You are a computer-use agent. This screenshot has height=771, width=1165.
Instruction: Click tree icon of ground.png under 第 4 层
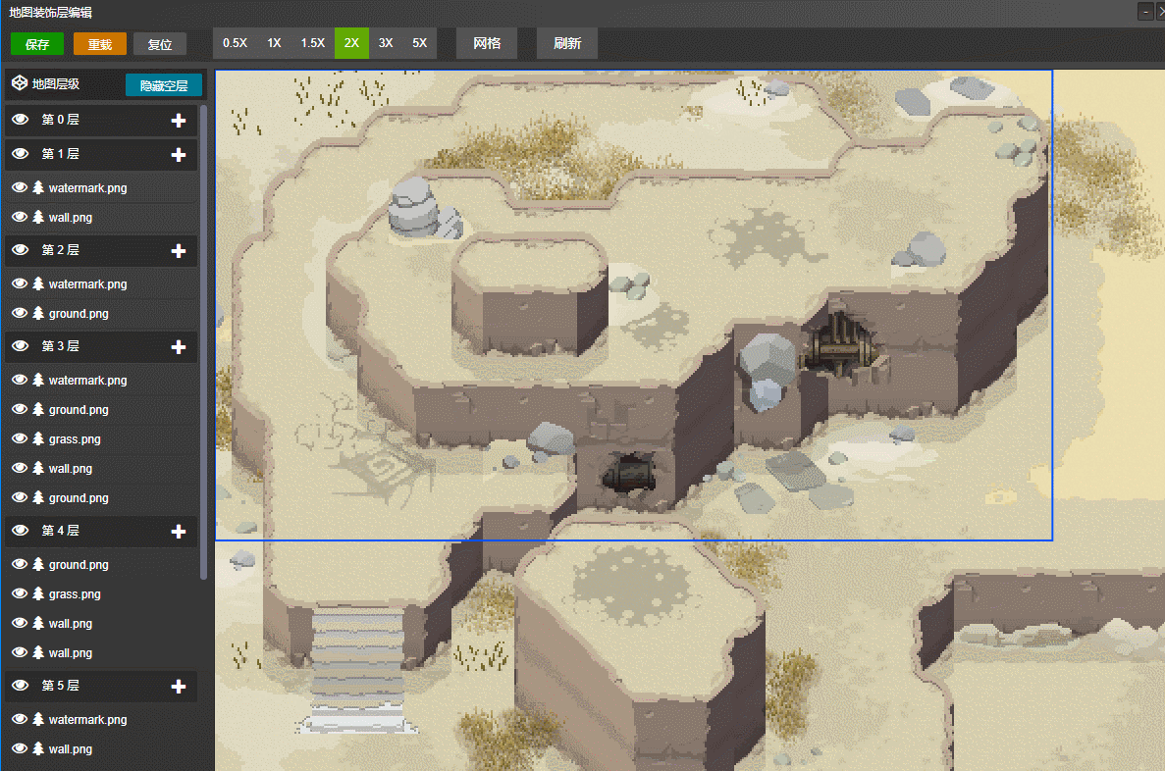[x=38, y=564]
